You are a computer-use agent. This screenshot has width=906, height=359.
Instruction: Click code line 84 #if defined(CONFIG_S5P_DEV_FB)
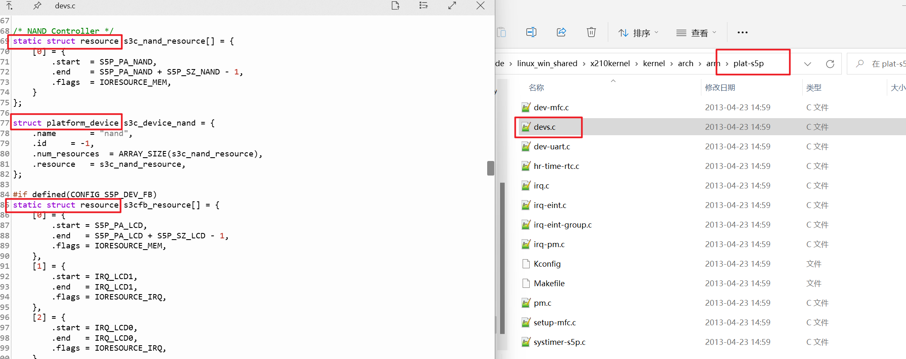click(85, 194)
